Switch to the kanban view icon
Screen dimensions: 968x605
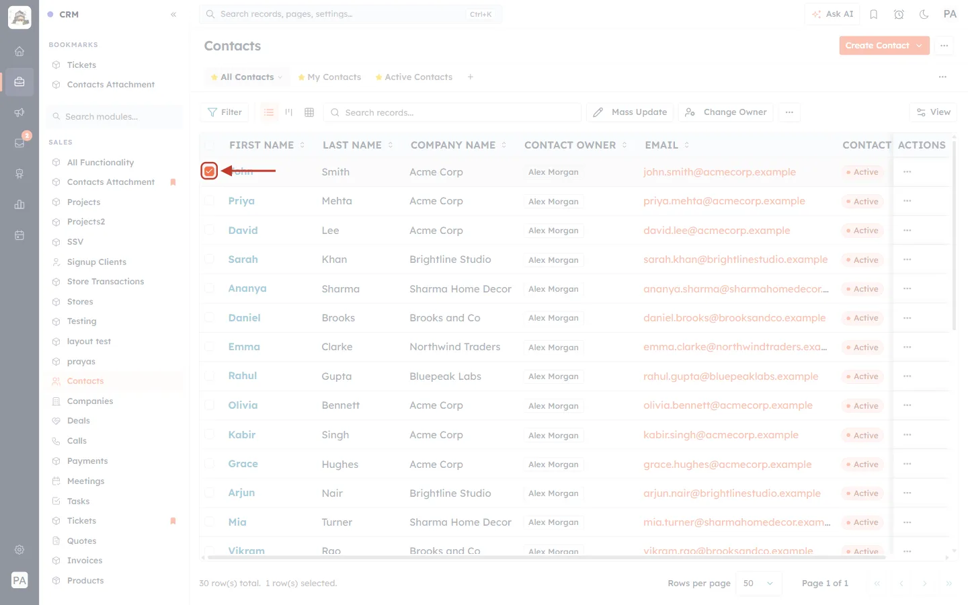click(x=289, y=112)
